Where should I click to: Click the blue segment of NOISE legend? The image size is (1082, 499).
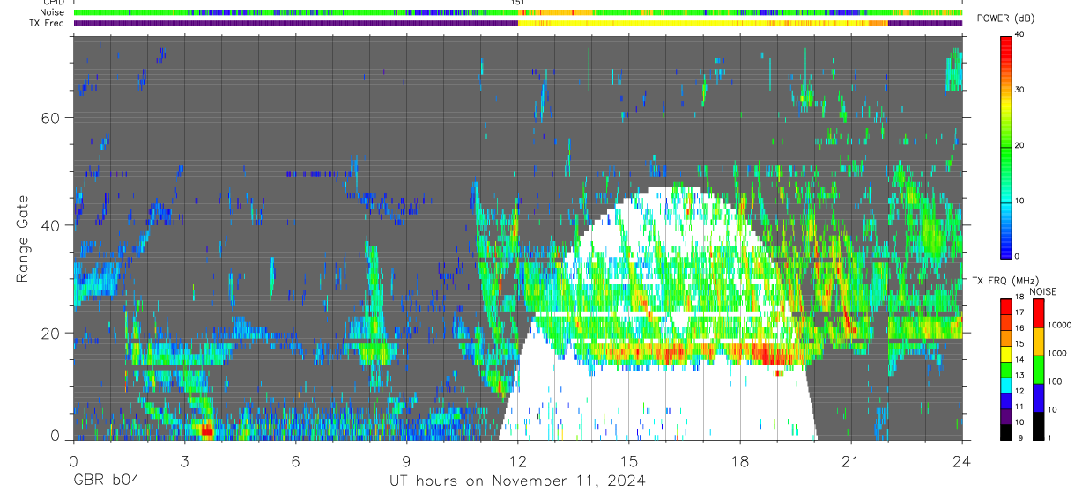click(1038, 398)
